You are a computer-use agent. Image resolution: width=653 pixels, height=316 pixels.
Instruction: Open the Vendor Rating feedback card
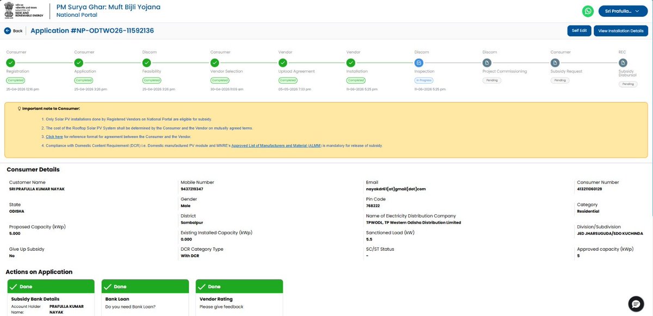(x=239, y=298)
